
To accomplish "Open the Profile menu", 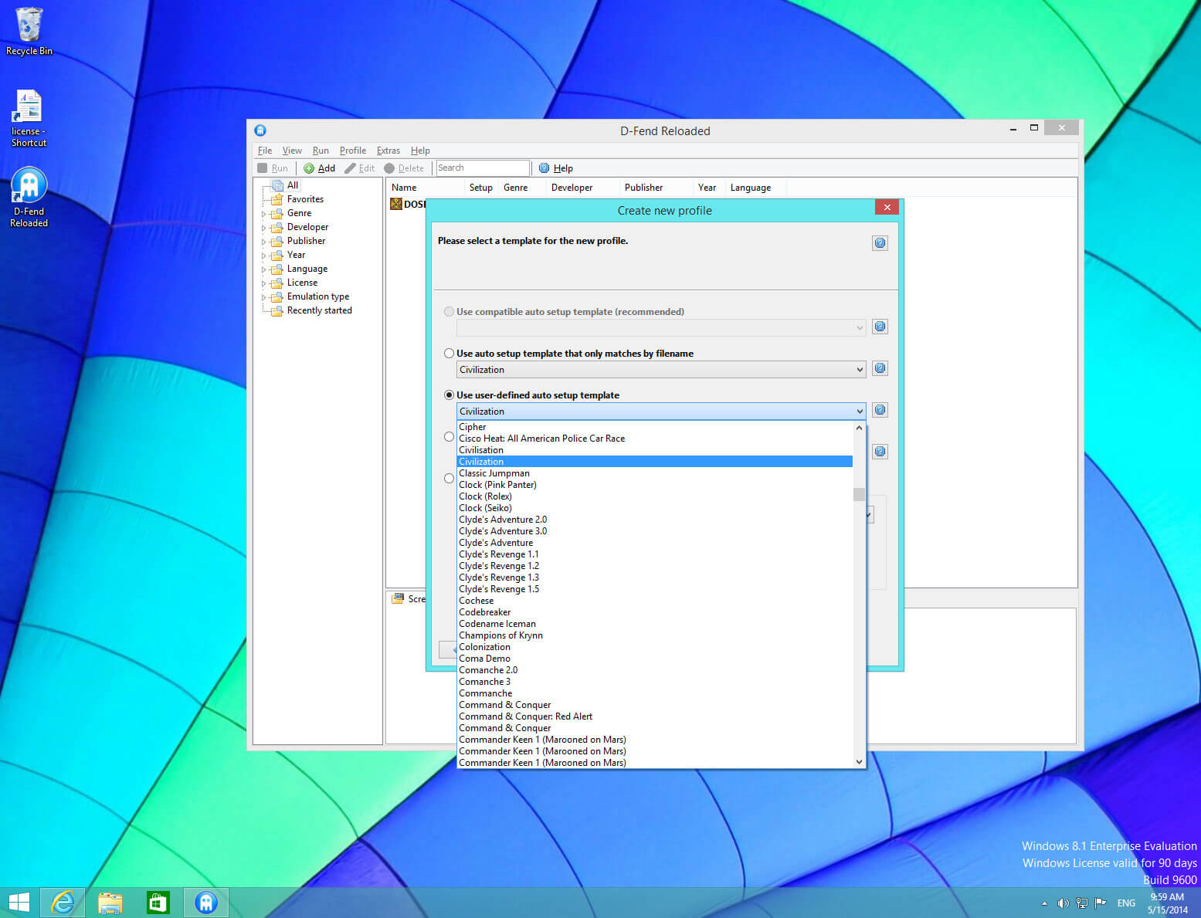I will [353, 151].
